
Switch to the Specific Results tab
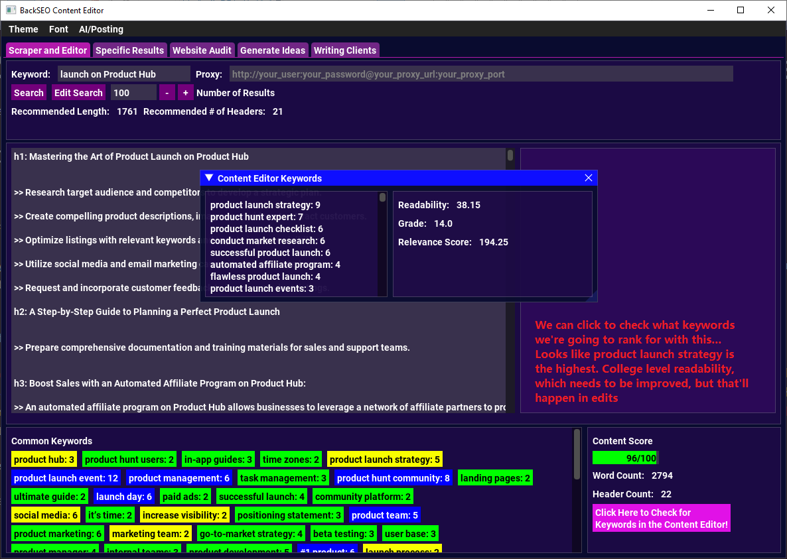coord(129,50)
